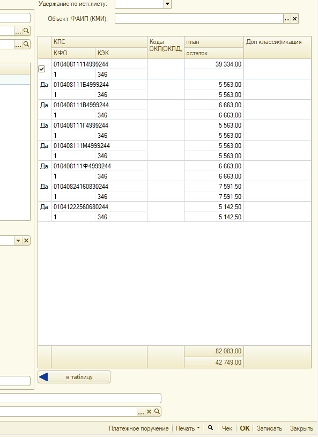Click the search icon at bottom input field
This screenshot has width=318, height=437.
(157, 411)
